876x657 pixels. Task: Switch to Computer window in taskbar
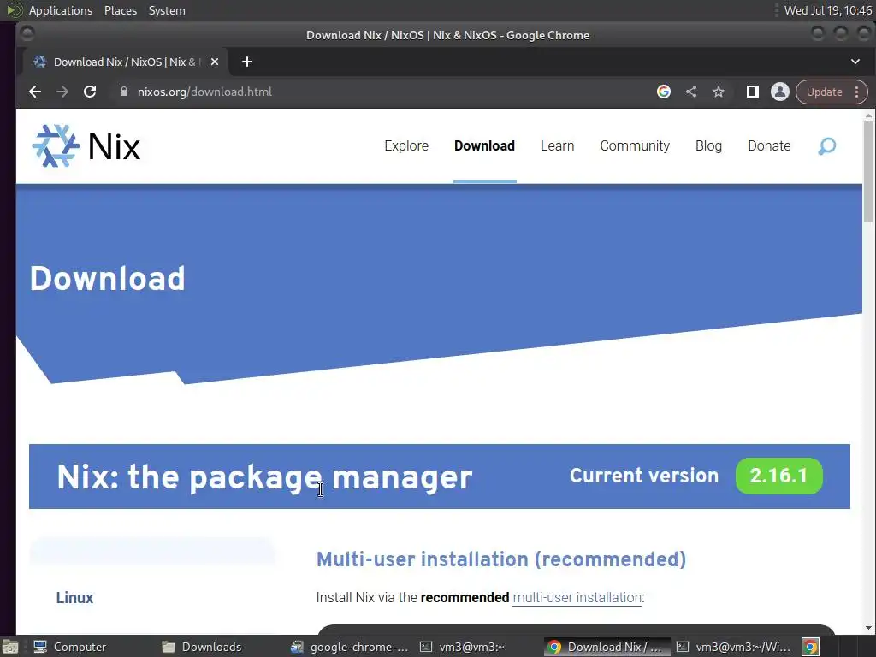[x=70, y=647]
